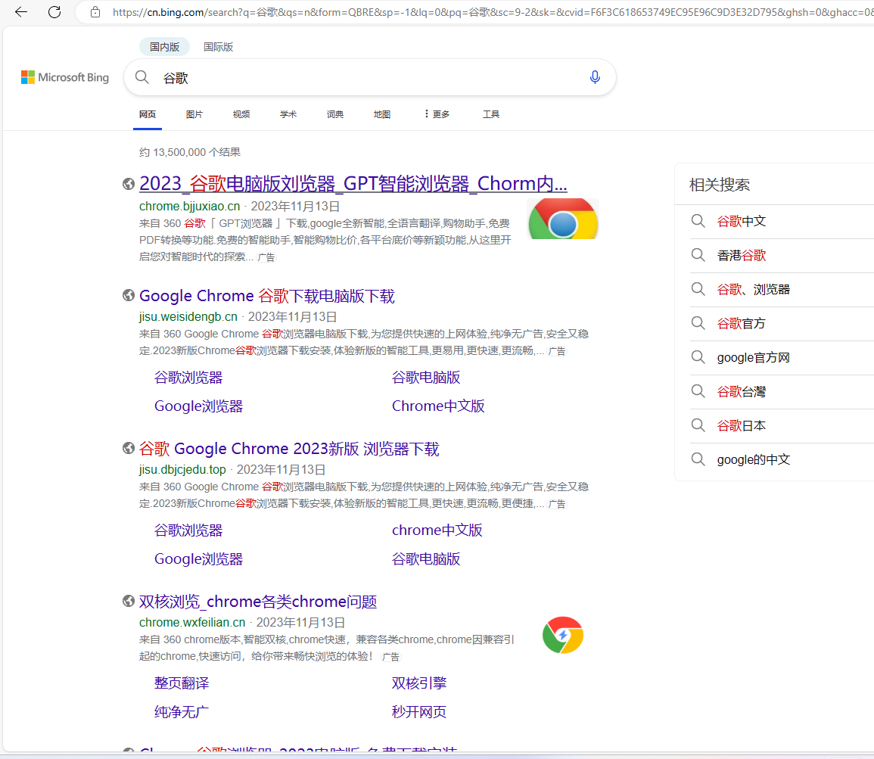
Task: Click search icon next to 谷歌、浏览器
Action: click(x=698, y=288)
